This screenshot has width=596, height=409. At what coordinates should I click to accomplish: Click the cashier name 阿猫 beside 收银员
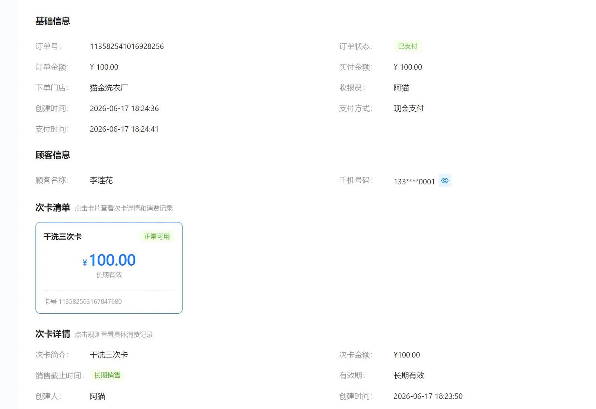point(401,88)
